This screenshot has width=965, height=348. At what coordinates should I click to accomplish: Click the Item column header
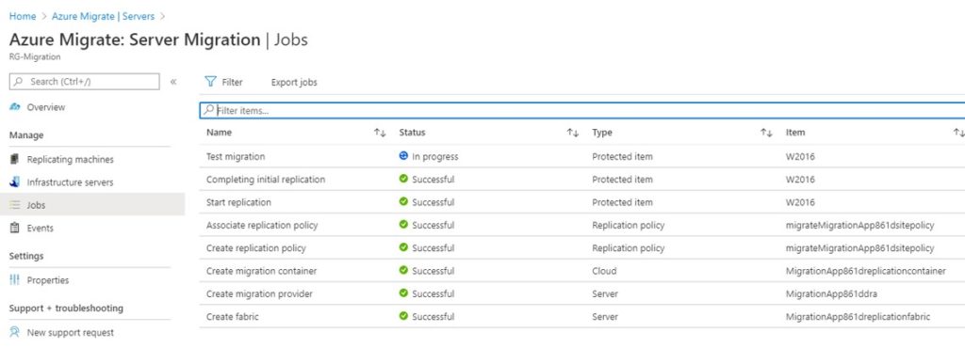pos(795,132)
